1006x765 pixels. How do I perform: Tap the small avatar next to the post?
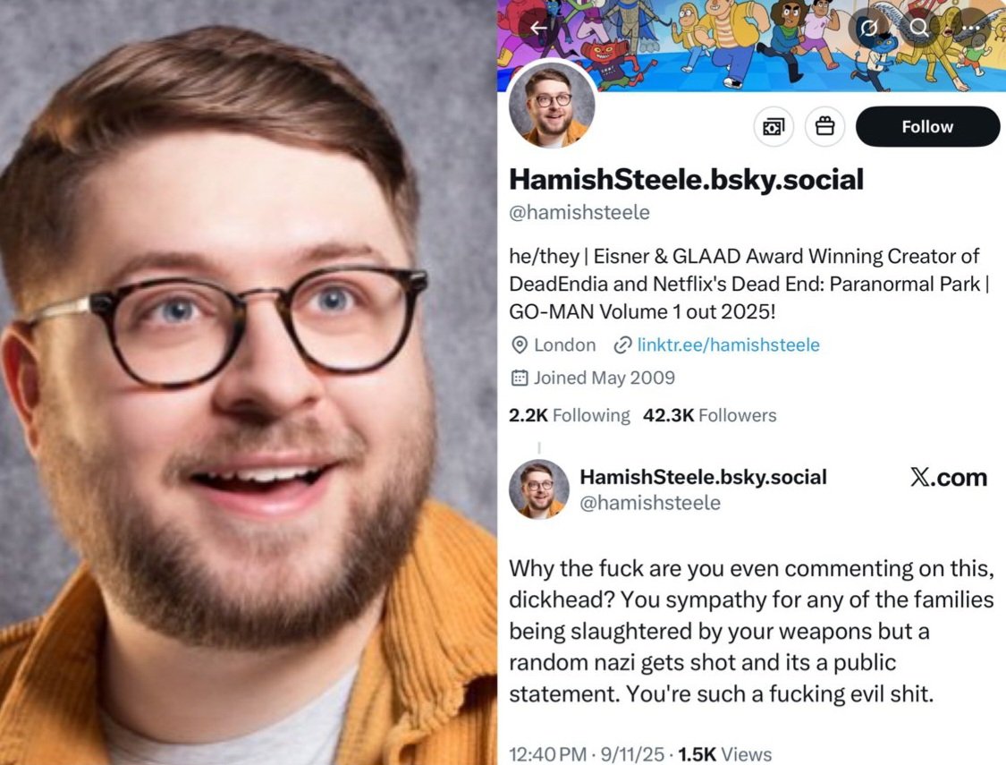point(539,489)
